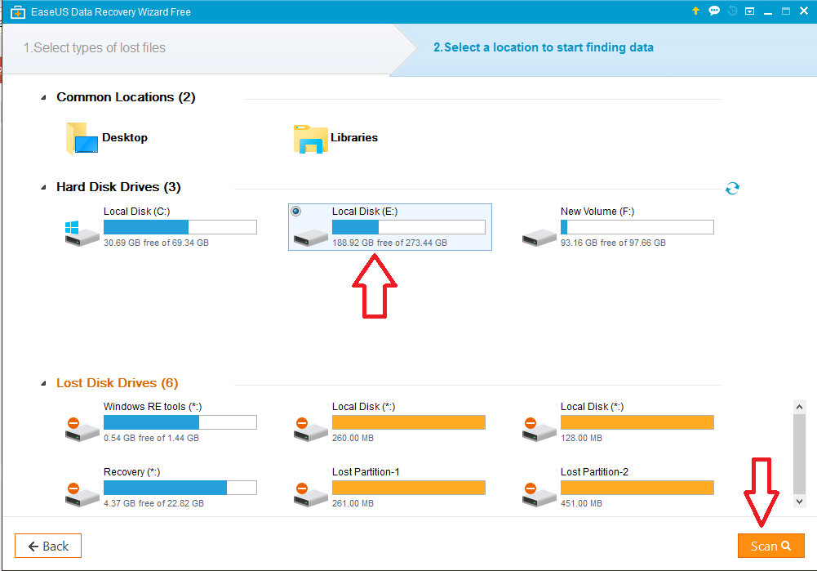
Task: Open the title bar dropdown menu icon
Action: tap(750, 11)
